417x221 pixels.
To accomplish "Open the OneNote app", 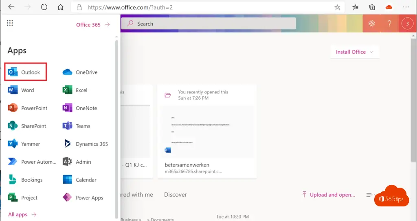I will tap(80, 108).
